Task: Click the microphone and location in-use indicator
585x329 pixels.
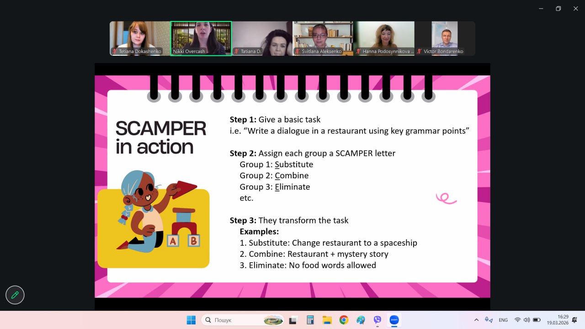Action: (489, 320)
